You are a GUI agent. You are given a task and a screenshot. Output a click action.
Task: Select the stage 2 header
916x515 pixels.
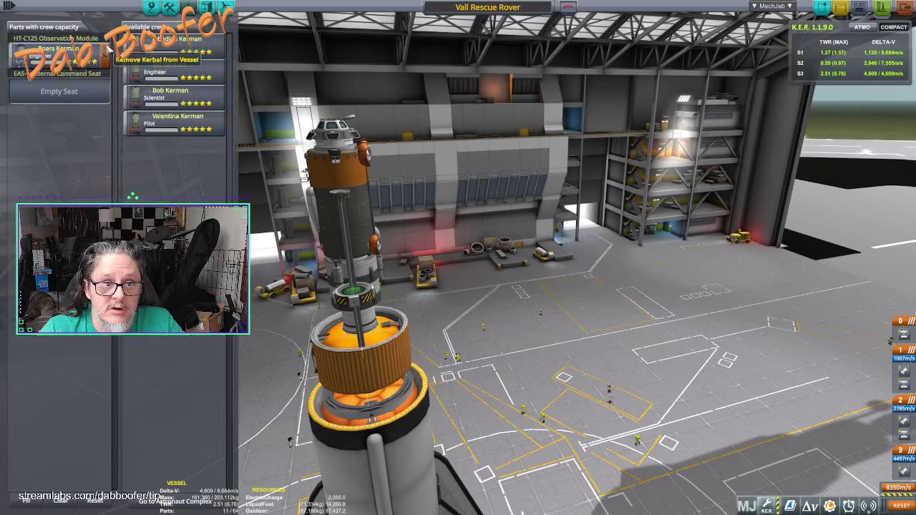[903, 400]
